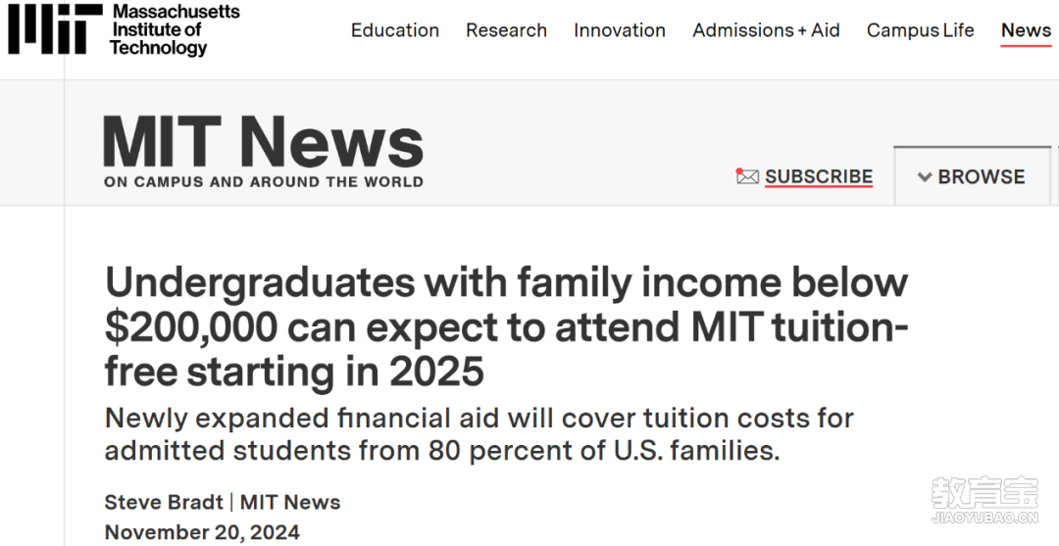Screen dimensions: 1059x546
Task: Go to the Innovation section
Action: pos(620,30)
